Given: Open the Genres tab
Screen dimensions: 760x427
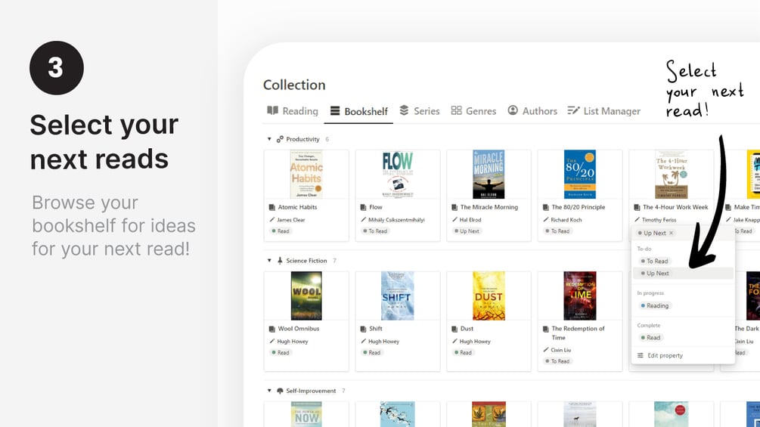Looking at the screenshot, I should (473, 111).
